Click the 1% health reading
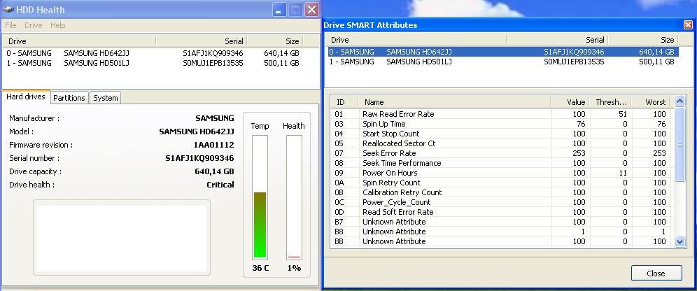Viewport: 697px width, 291px height. tap(294, 268)
